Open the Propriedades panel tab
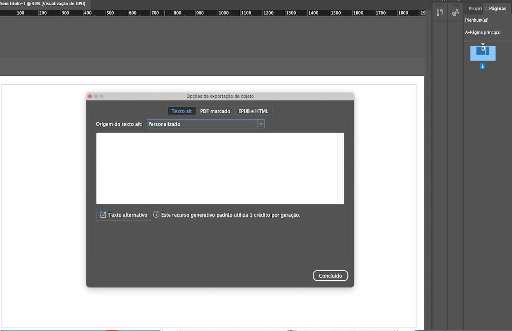512x331 pixels. tap(475, 8)
